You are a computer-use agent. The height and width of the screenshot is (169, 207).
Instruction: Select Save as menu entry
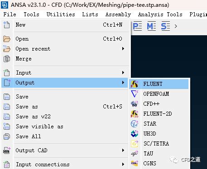click(x=65, y=107)
